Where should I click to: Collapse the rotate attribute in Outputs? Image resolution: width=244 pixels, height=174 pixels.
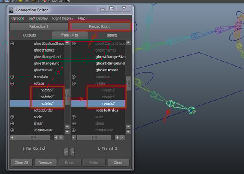tap(12, 83)
